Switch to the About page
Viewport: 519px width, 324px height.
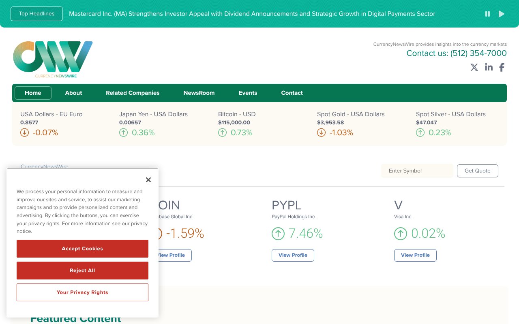(73, 93)
